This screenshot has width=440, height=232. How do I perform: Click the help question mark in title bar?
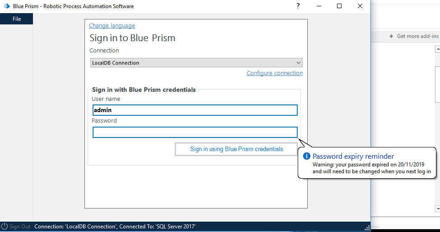coord(298,6)
